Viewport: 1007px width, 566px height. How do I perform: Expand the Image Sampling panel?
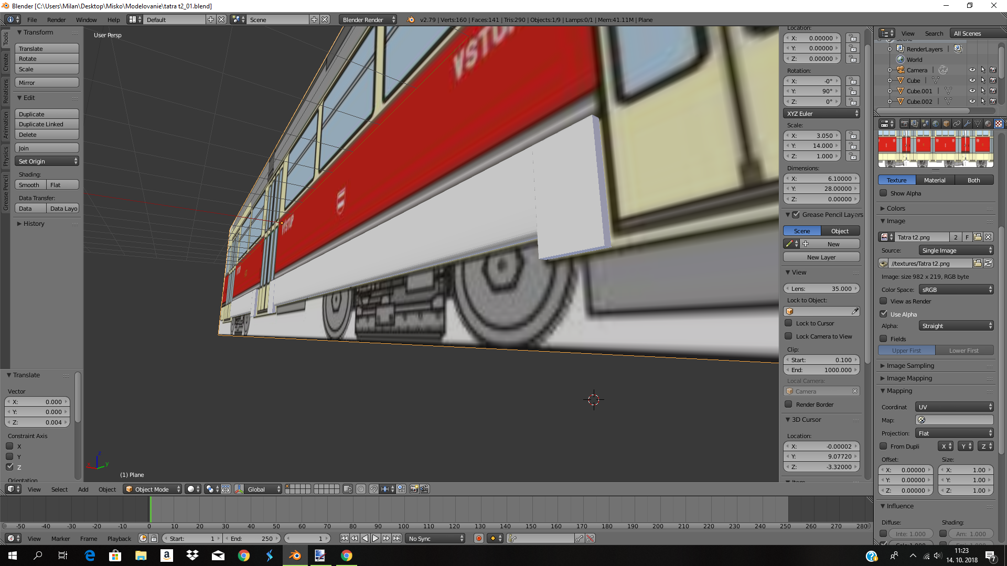pyautogui.click(x=910, y=365)
